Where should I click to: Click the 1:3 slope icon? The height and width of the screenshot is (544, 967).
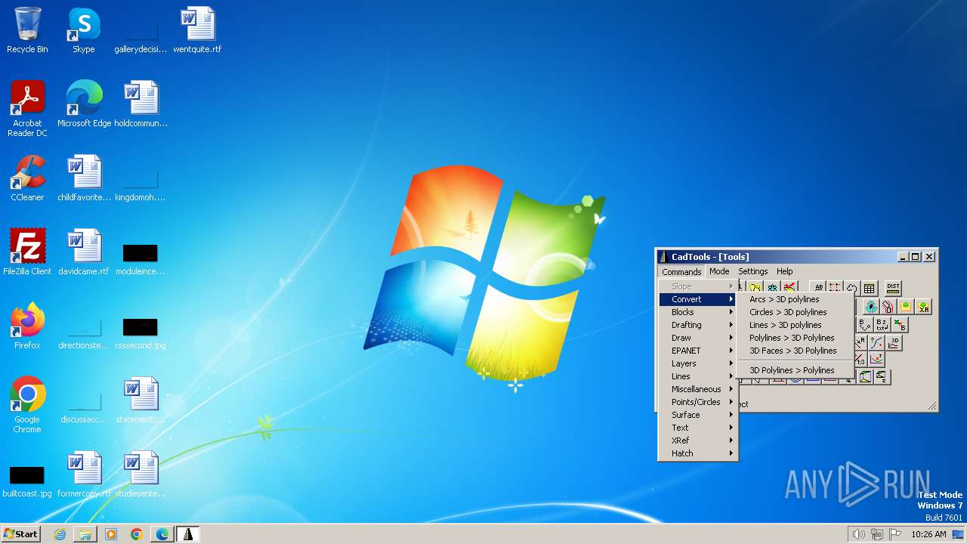860,359
